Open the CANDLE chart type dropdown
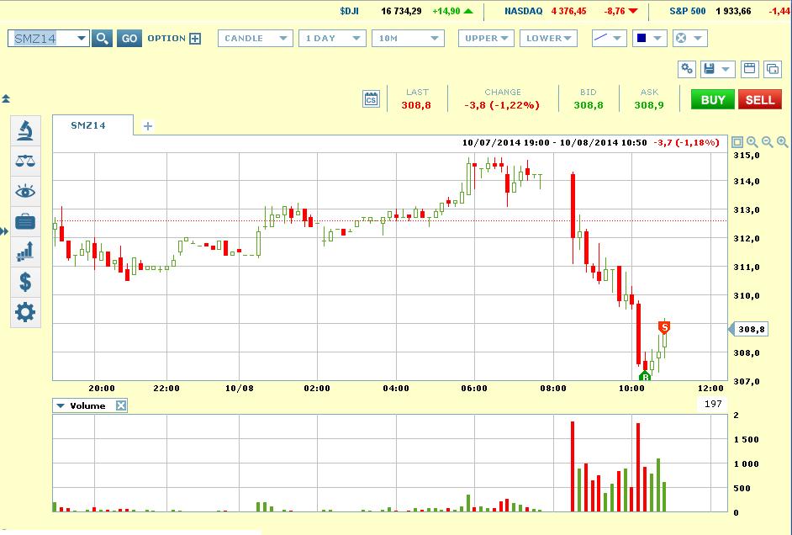 tap(255, 39)
